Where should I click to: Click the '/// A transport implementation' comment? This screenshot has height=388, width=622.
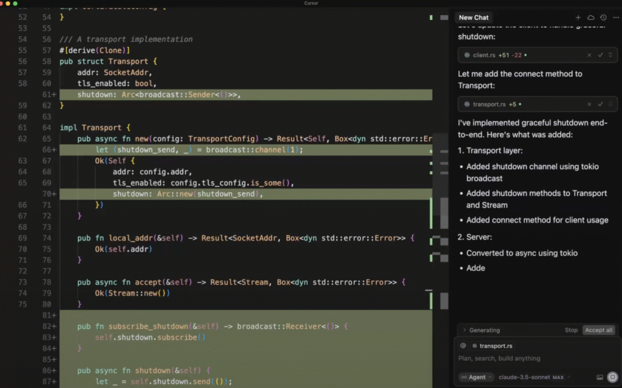point(126,39)
